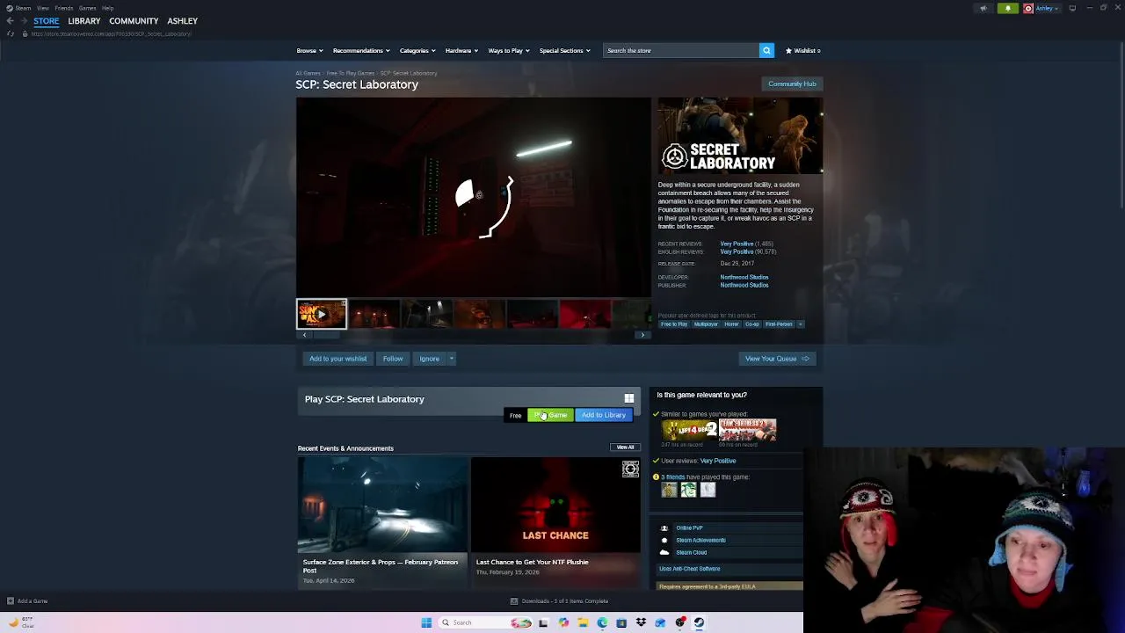This screenshot has width=1125, height=633.
Task: Select the second screenshot thumbnail
Action: (x=374, y=314)
